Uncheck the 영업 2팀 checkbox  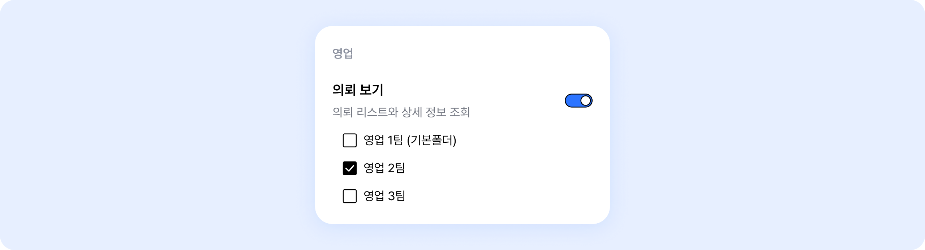coord(349,168)
